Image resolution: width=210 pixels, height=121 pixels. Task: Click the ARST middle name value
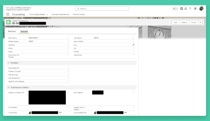click(31, 41)
